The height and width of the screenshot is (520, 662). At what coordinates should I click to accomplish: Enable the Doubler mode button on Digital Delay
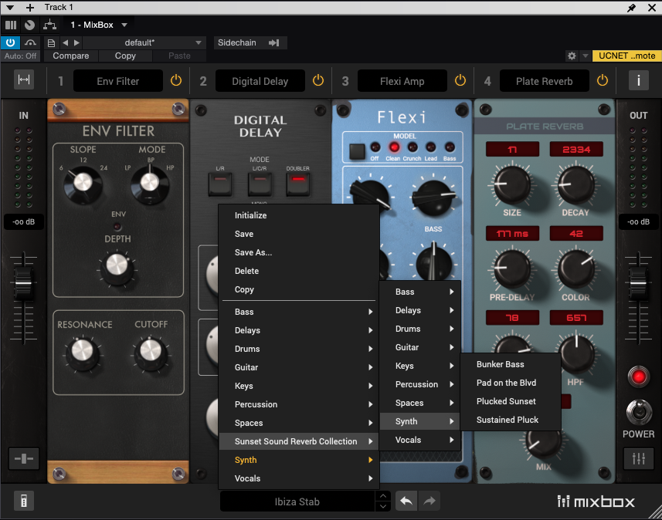(x=298, y=184)
